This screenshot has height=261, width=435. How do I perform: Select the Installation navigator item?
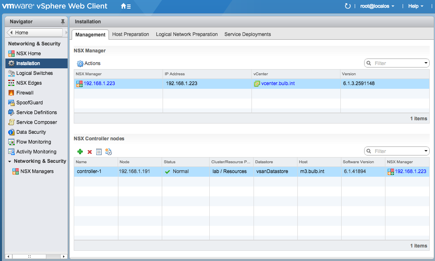click(36, 63)
